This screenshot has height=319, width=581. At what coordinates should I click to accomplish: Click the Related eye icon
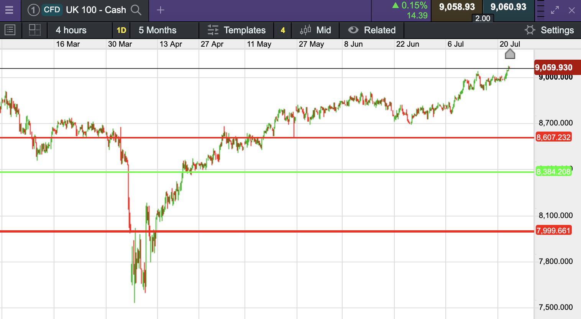[x=353, y=30]
